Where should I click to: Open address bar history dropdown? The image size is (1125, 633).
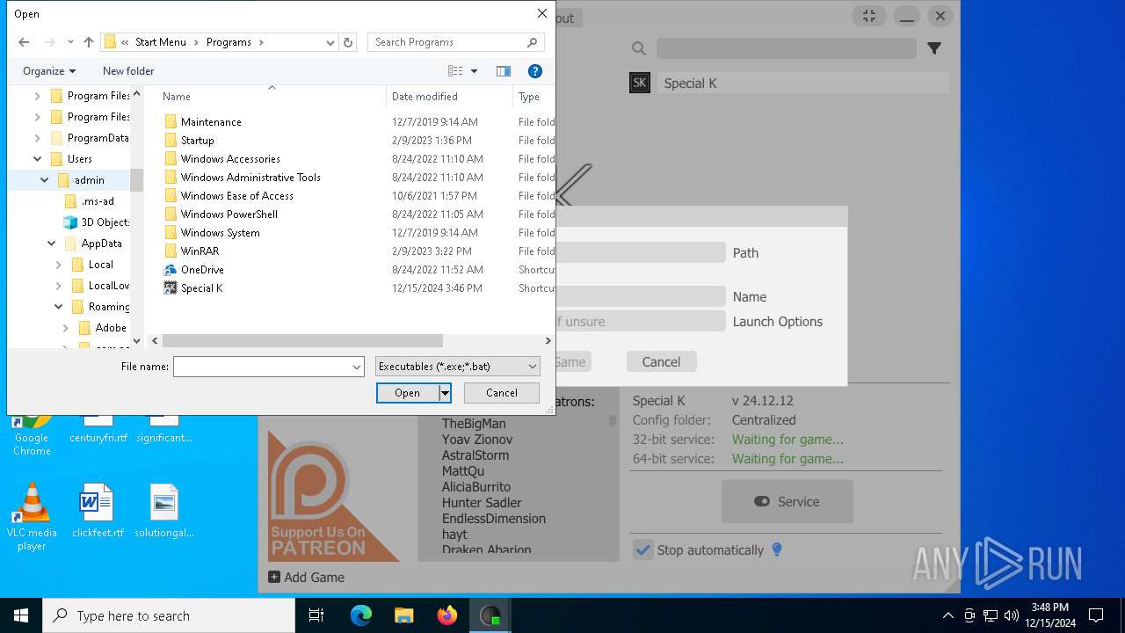330,42
